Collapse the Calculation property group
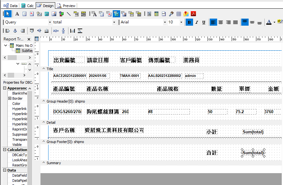The image size is (283, 185). click(5, 150)
